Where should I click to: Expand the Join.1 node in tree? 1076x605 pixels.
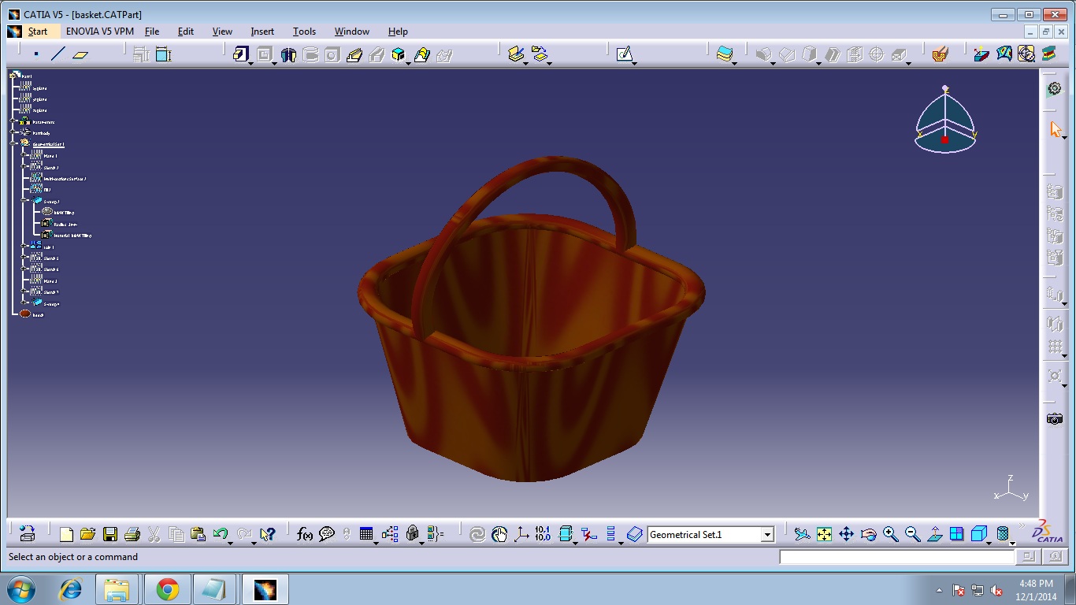tap(25, 247)
